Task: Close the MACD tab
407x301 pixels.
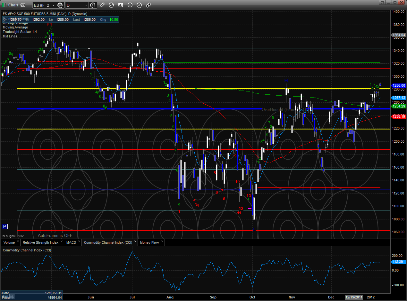Action: coord(80,242)
